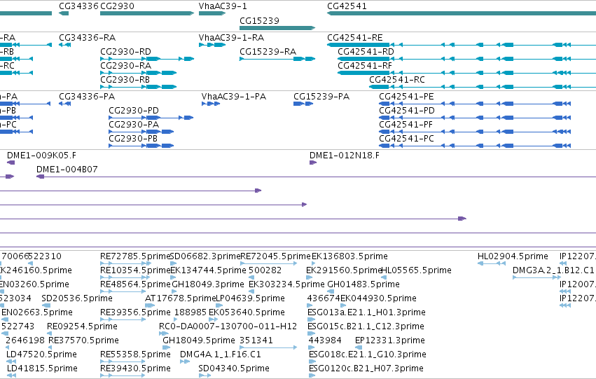Select protein CG42541-PC
The image size is (596, 379).
click(406, 139)
